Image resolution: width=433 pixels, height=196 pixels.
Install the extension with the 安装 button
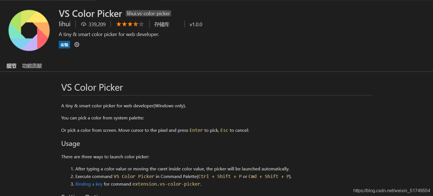point(64,44)
